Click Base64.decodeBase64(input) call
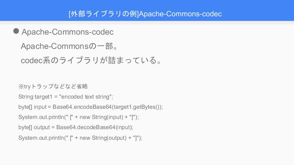This screenshot has height=165, width=294. 94,128
